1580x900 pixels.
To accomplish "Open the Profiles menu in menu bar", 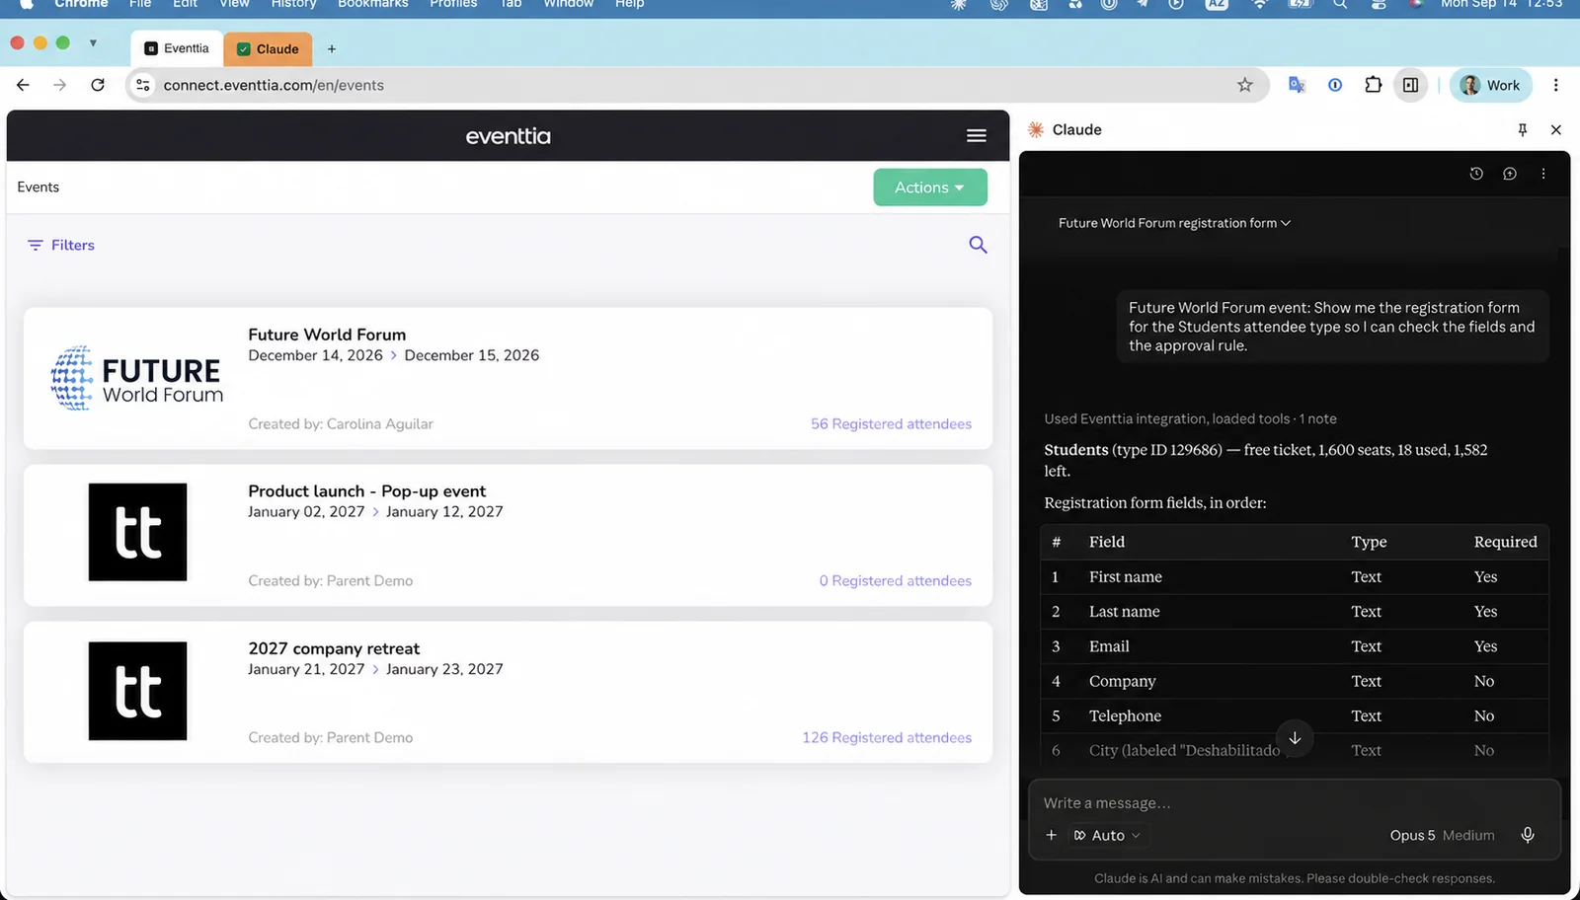I will pos(453,4).
